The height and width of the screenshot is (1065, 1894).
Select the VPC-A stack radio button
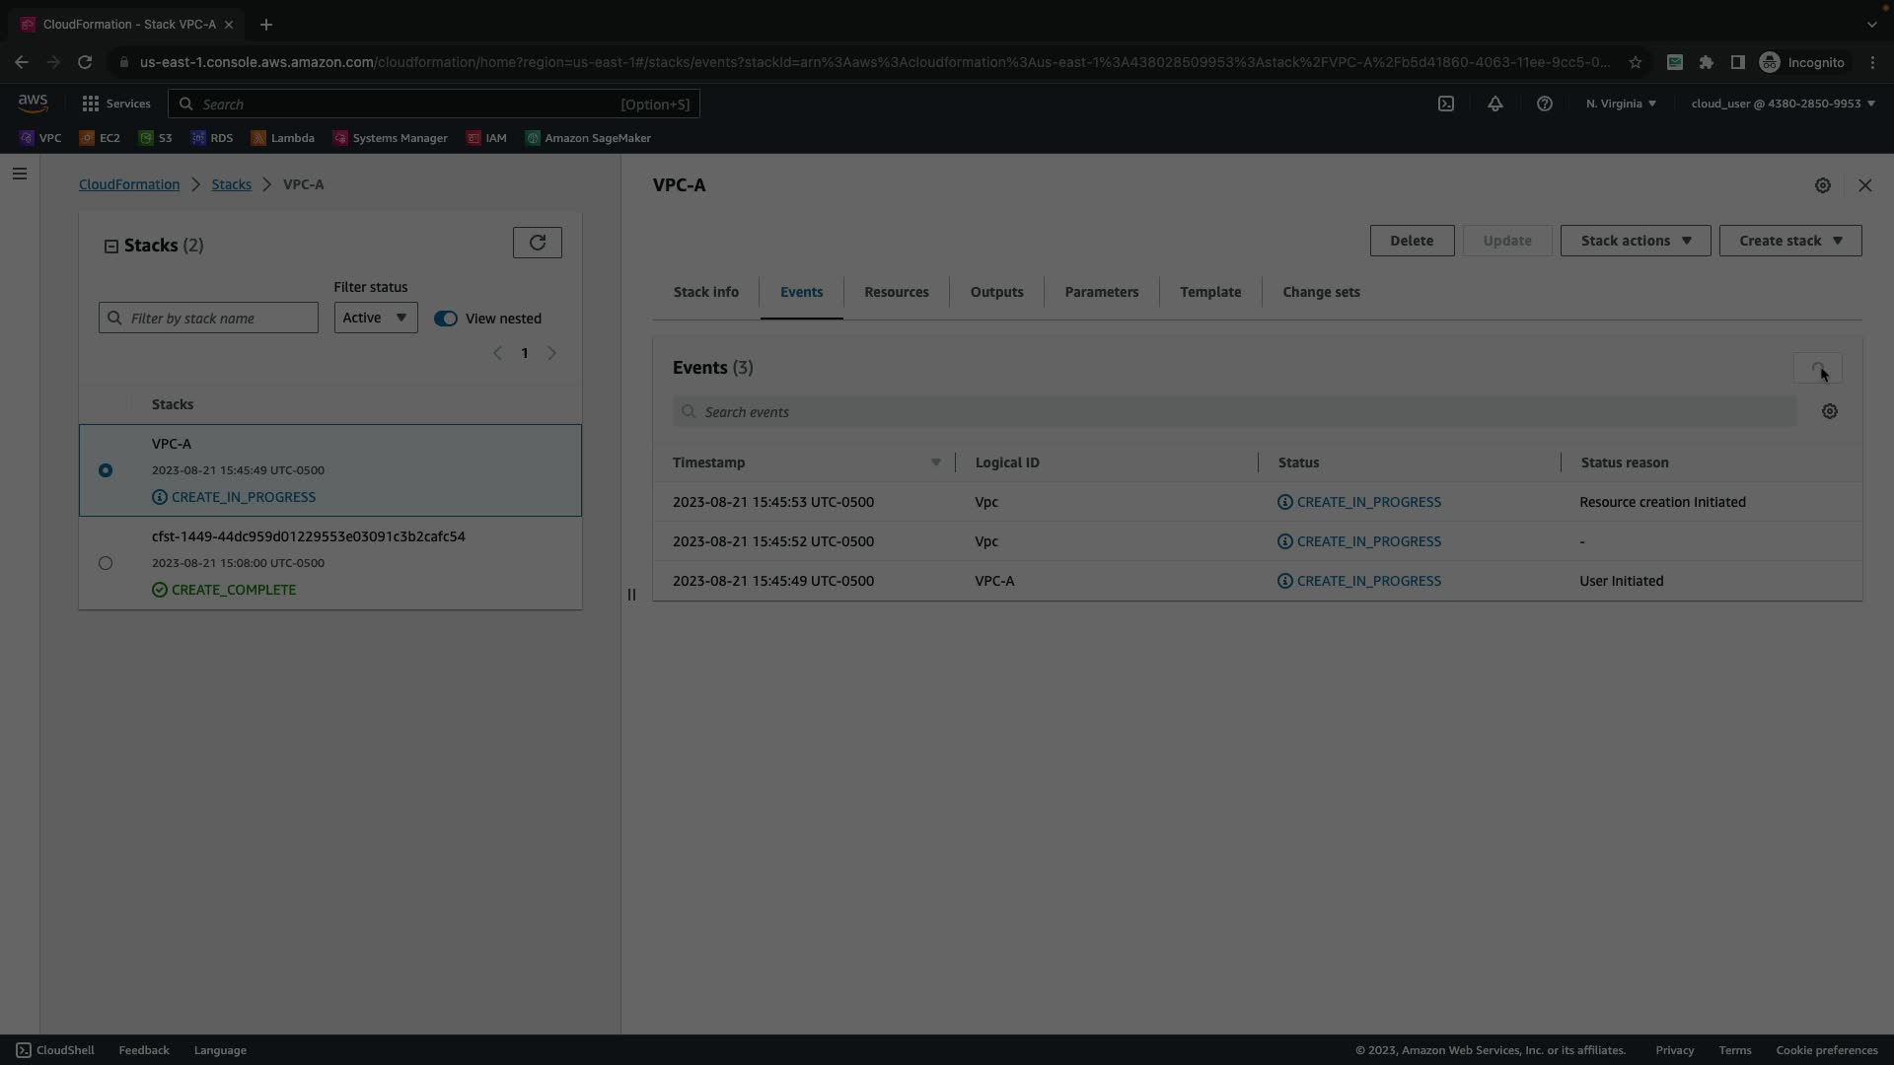click(x=106, y=470)
